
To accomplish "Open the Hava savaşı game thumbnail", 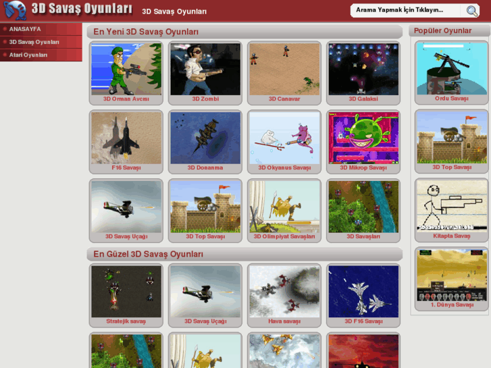I will (x=284, y=292).
